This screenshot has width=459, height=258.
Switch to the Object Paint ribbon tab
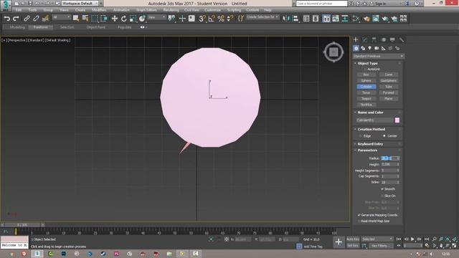click(x=95, y=27)
